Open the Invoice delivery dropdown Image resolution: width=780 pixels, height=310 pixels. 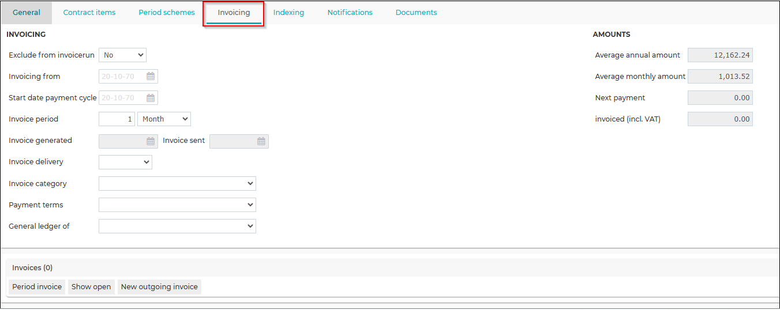(x=126, y=162)
